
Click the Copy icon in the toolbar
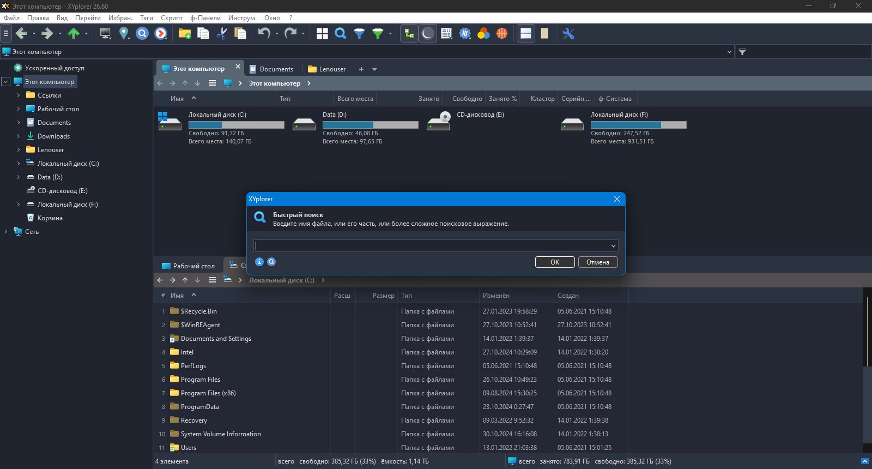203,34
